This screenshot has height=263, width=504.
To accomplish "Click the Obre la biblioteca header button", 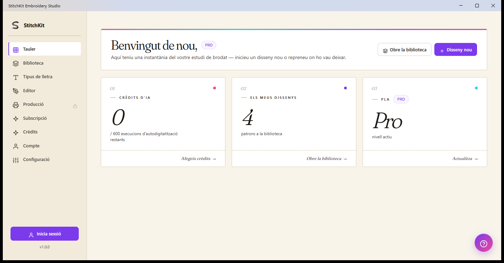I will (x=405, y=50).
